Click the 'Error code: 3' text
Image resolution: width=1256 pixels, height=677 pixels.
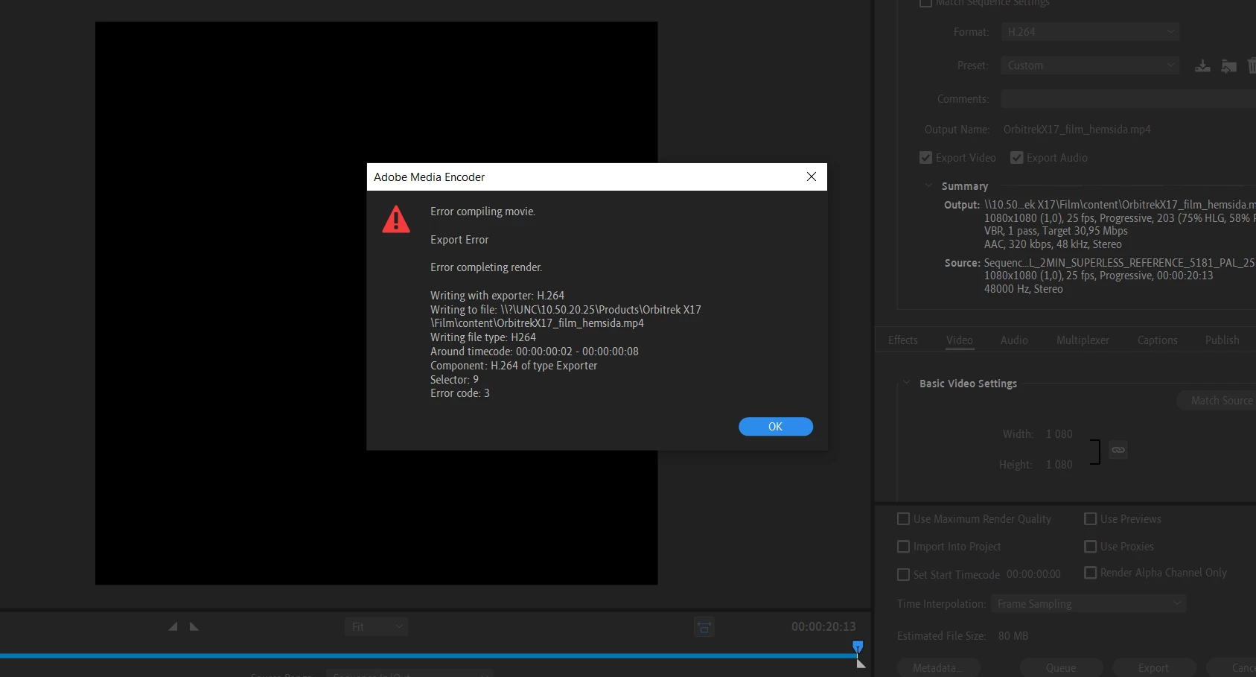tap(460, 393)
